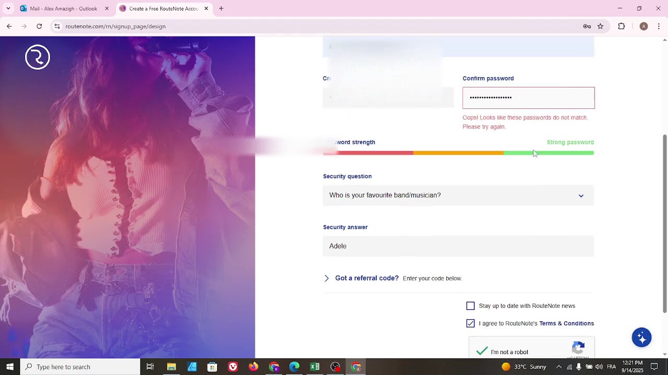Image resolution: width=668 pixels, height=375 pixels.
Task: Open the saved passwords key icon
Action: (587, 26)
